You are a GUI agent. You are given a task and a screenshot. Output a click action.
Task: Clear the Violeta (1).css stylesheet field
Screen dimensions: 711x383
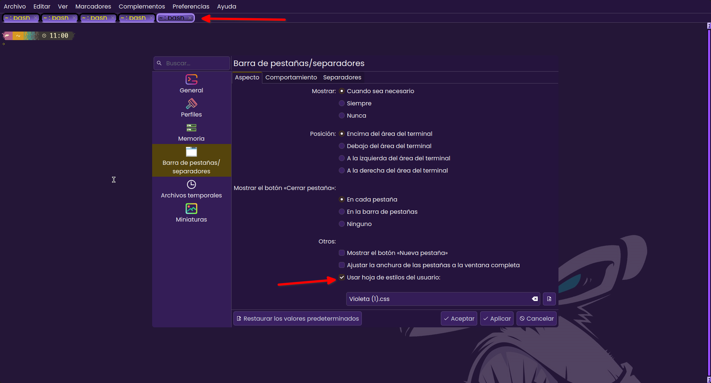tap(534, 299)
